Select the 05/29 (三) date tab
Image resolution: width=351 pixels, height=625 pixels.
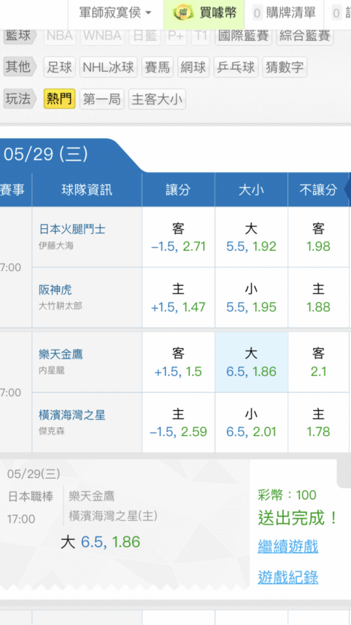pyautogui.click(x=46, y=154)
